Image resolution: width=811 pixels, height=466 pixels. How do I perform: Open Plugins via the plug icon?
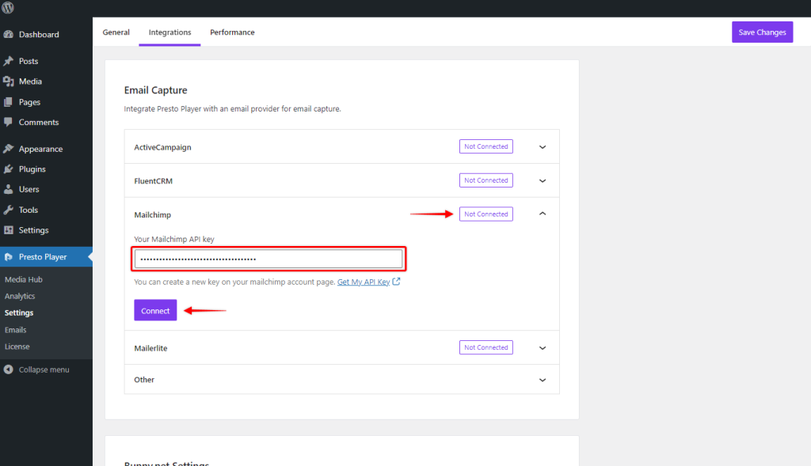[11, 169]
